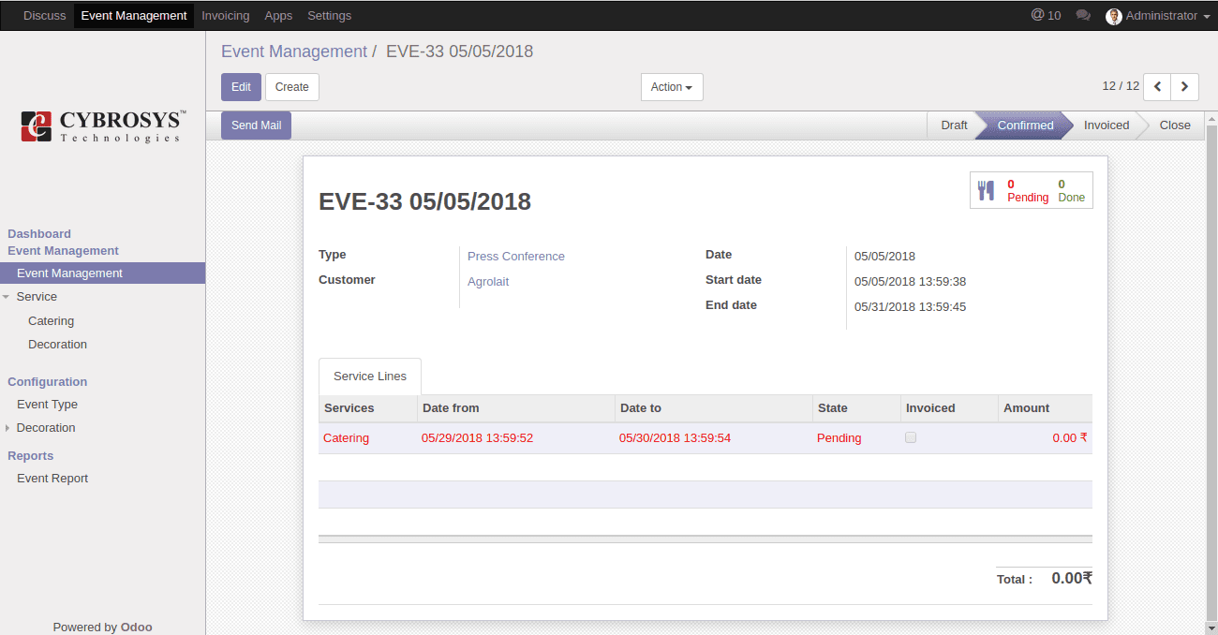Open Catering under Service in sidebar
This screenshot has width=1218, height=635.
(51, 321)
